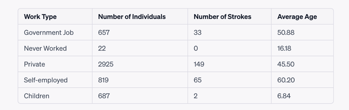Select the 687 individuals cell

(x=104, y=96)
